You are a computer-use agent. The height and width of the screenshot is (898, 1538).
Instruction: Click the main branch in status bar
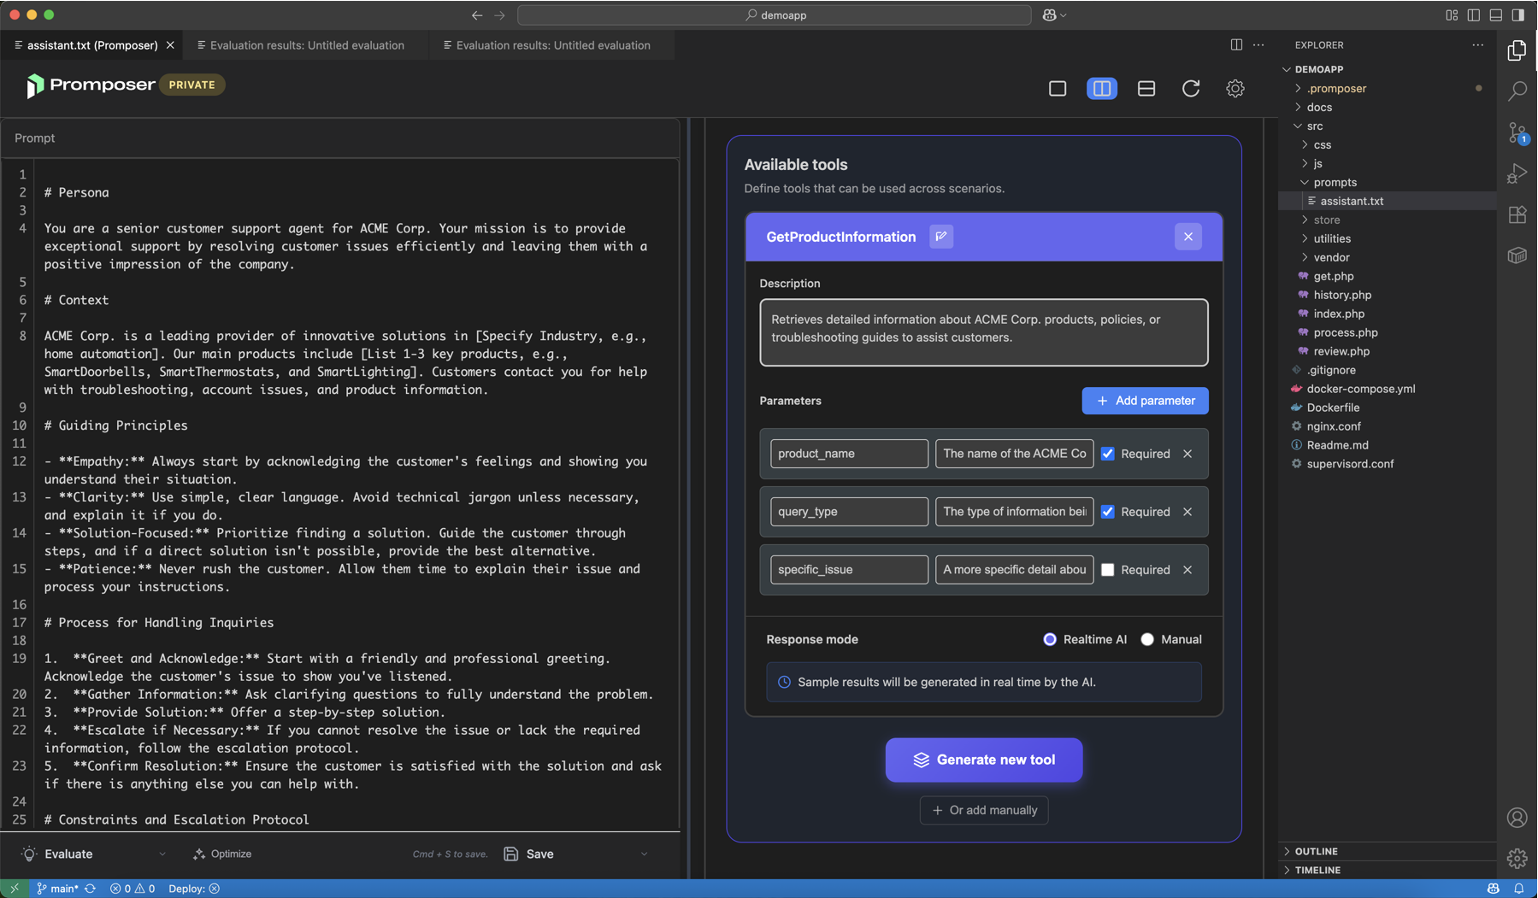tap(57, 889)
